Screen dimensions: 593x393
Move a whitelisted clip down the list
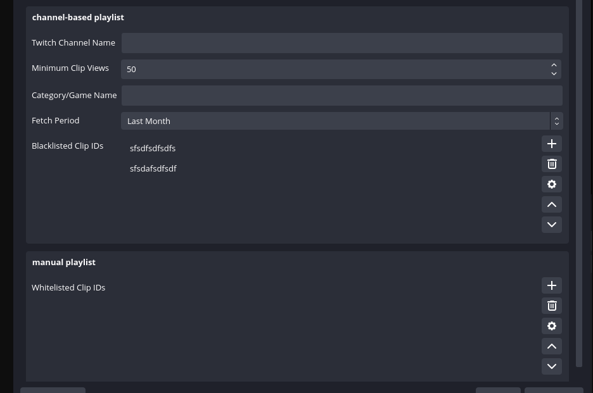pyautogui.click(x=551, y=366)
